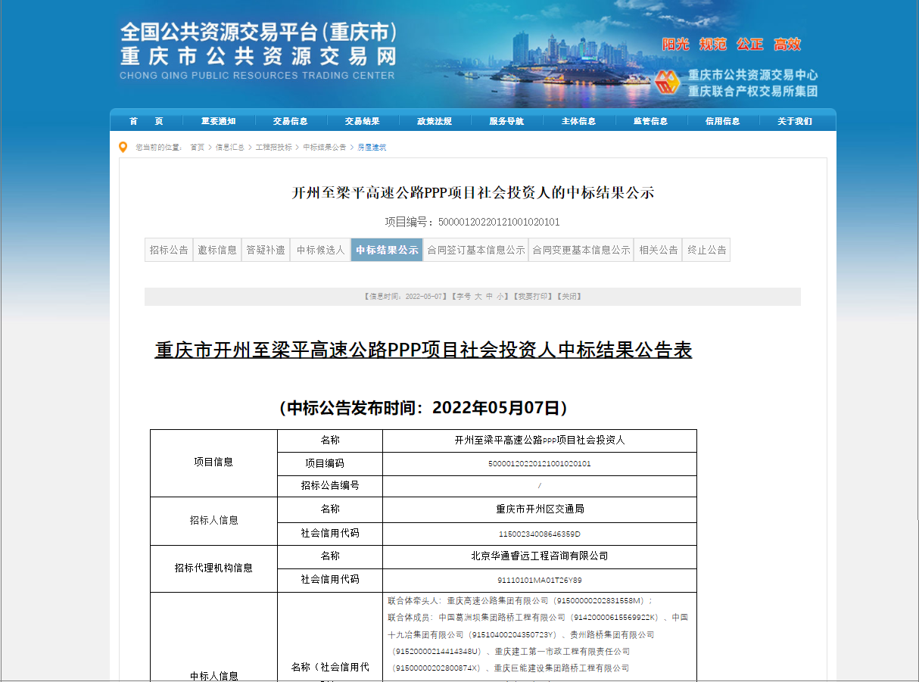
Task: Open the 首页 navigation menu item
Action: coord(146,121)
